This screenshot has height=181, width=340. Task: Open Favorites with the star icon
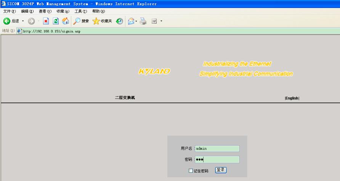(x=96, y=21)
